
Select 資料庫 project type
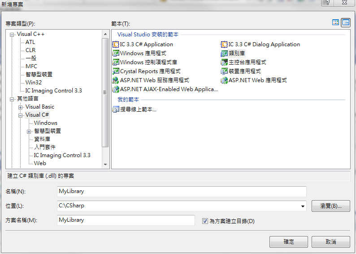pyautogui.click(x=42, y=139)
